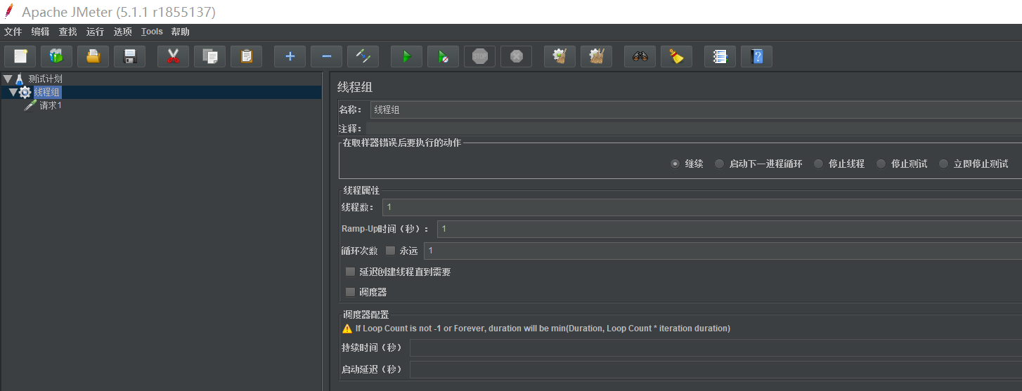The height and width of the screenshot is (391, 1022).
Task: Click the New test plan icon
Action: [x=20, y=56]
